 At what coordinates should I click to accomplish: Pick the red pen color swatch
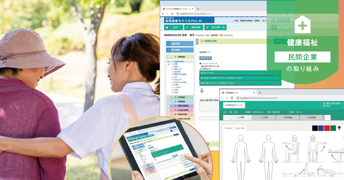pos(327,128)
